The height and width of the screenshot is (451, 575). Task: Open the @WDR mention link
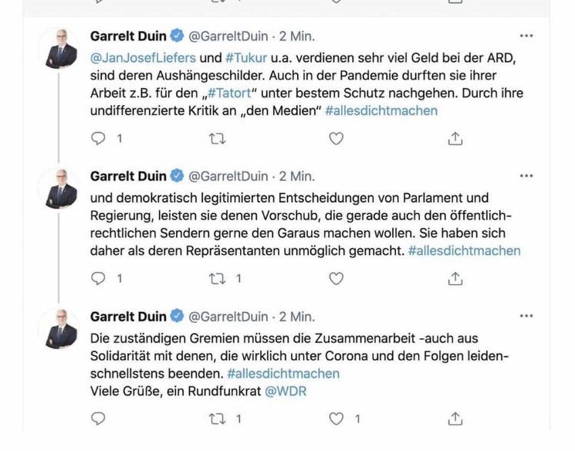click(x=286, y=392)
